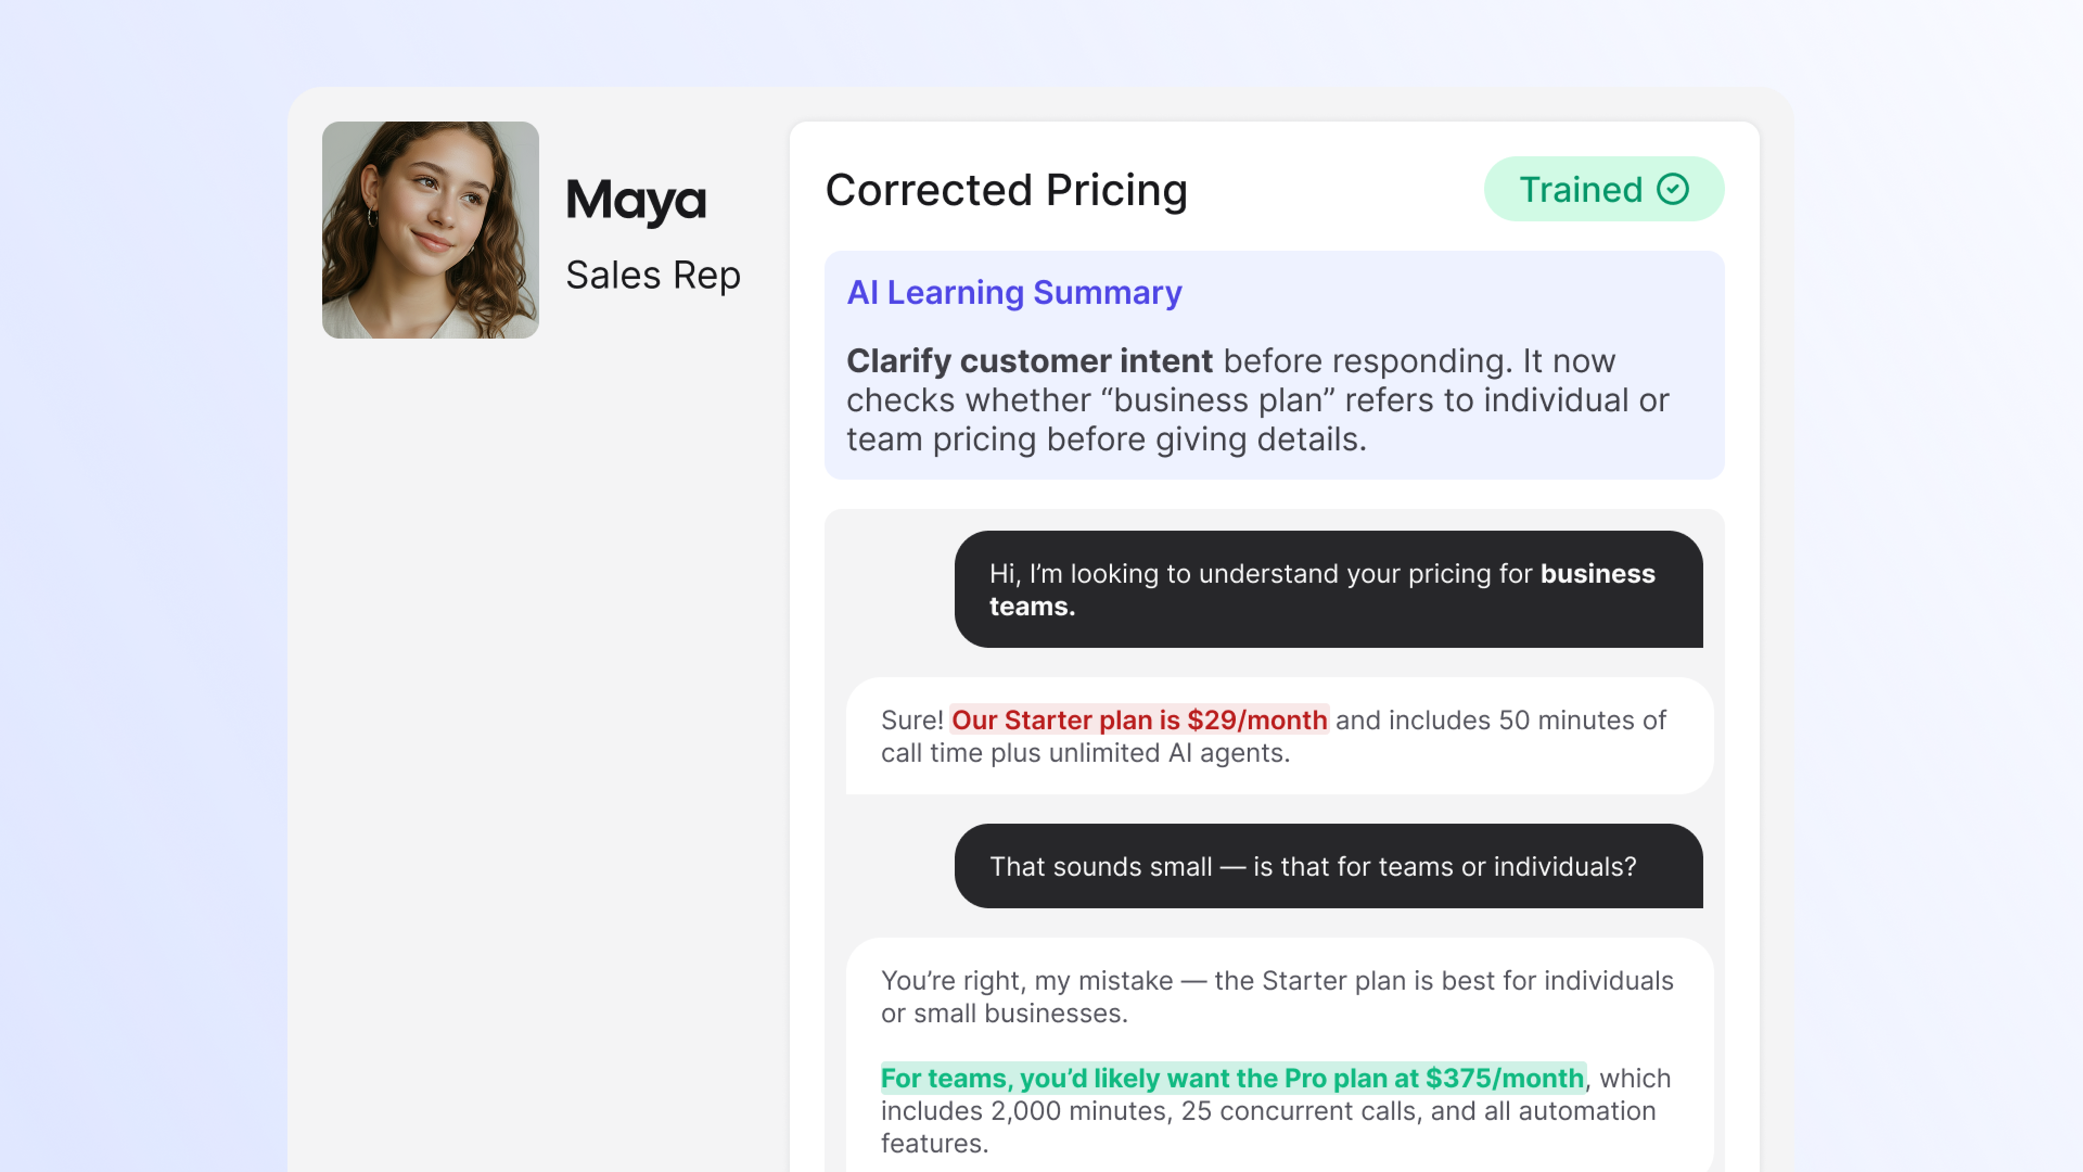Click the green Trained status badge label
The image size is (2083, 1172).
tap(1580, 189)
